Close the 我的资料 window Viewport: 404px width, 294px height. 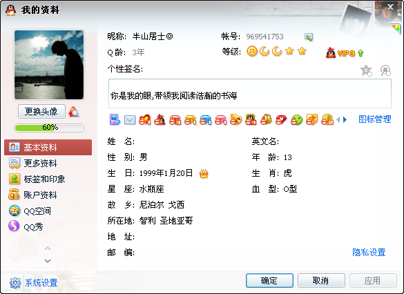[391, 7]
